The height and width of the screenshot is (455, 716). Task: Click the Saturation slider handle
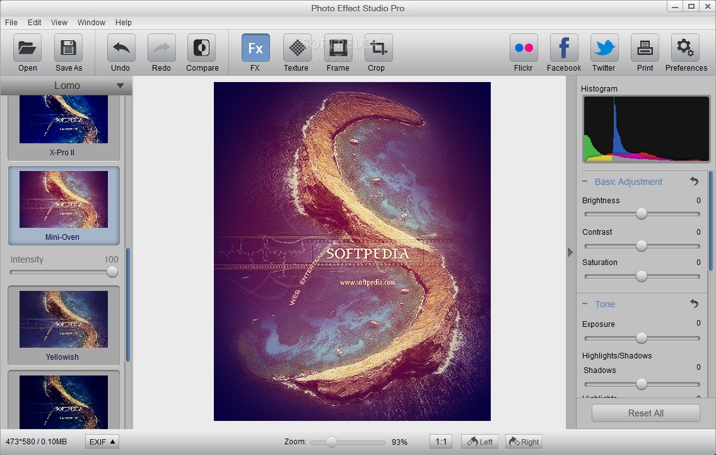[642, 276]
